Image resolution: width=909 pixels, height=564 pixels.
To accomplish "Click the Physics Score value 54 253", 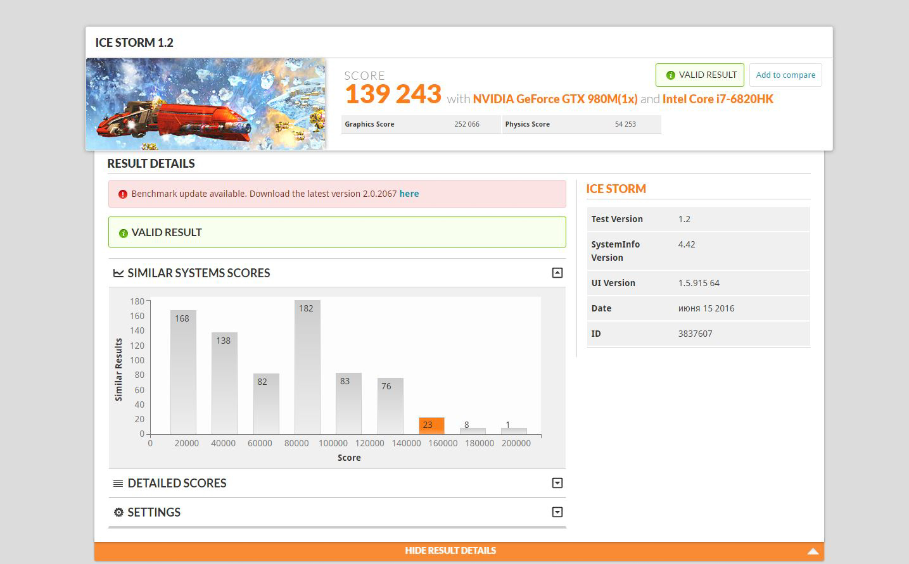I will [625, 124].
